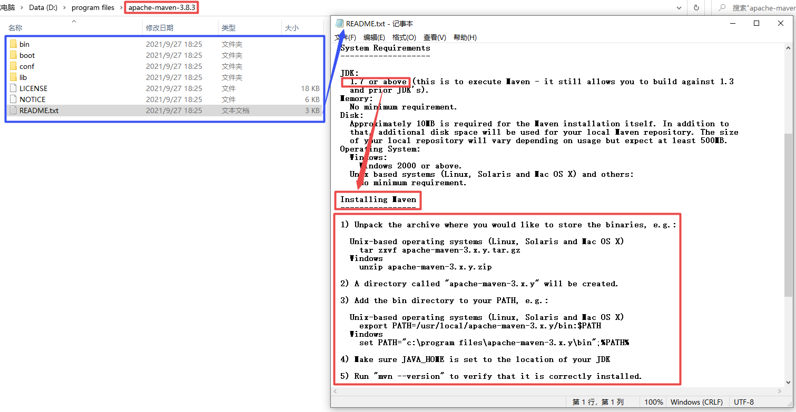Click the 'export PATH=/usr/local' line

pyautogui.click(x=480, y=326)
